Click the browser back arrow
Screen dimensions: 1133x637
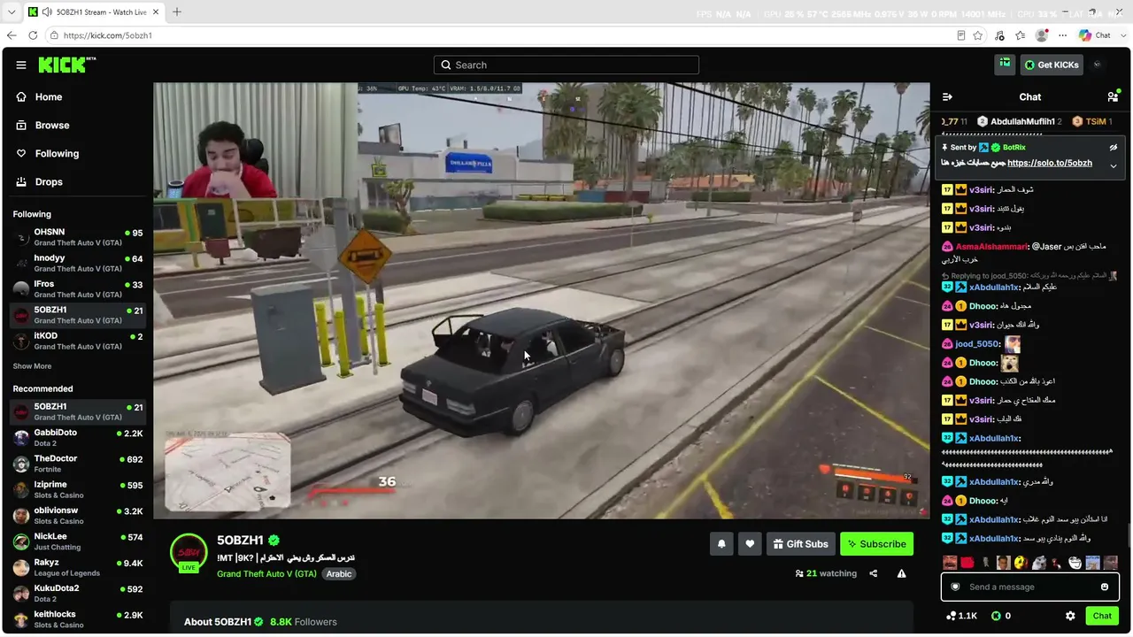[12, 35]
